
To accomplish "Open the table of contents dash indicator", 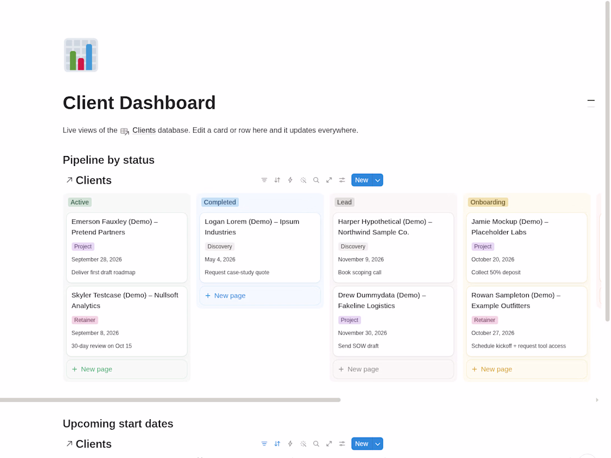I will (x=591, y=103).
